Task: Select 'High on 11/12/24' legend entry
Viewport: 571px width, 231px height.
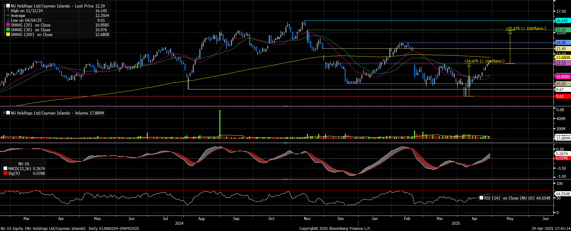Action: tap(27, 11)
